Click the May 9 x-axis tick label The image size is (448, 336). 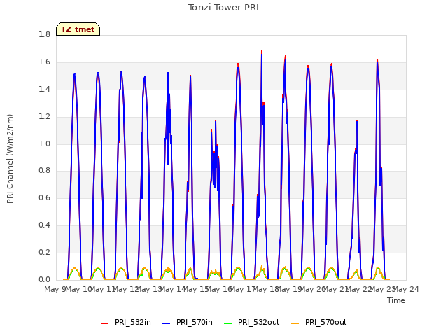click(x=55, y=290)
